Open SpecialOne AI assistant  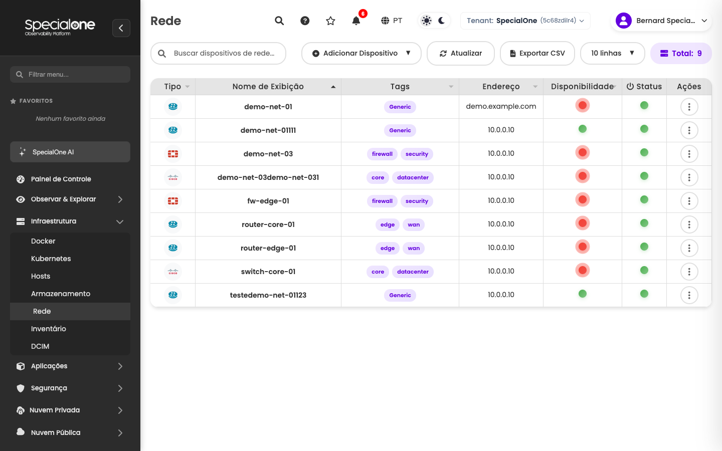(x=70, y=152)
